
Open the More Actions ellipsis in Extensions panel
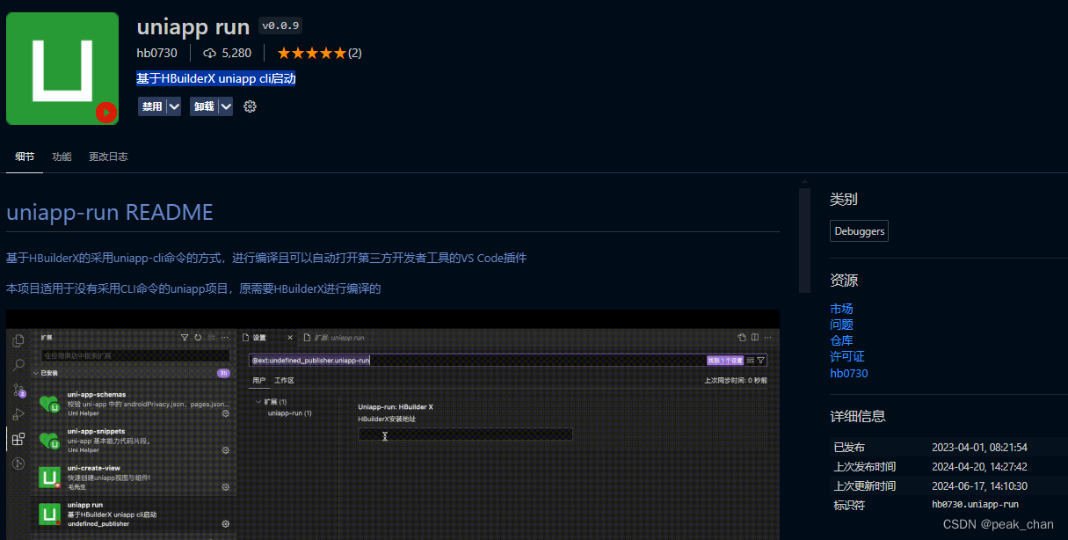225,337
